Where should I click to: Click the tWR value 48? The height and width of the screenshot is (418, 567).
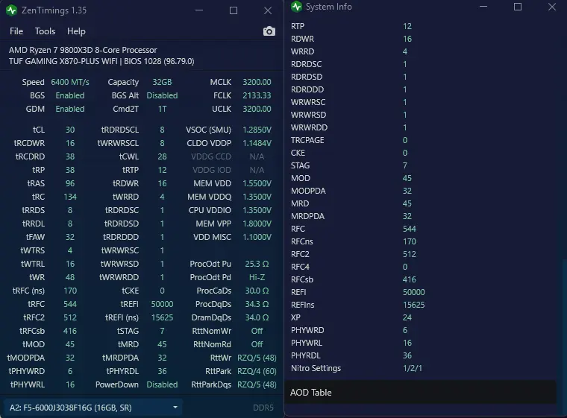pyautogui.click(x=70, y=277)
